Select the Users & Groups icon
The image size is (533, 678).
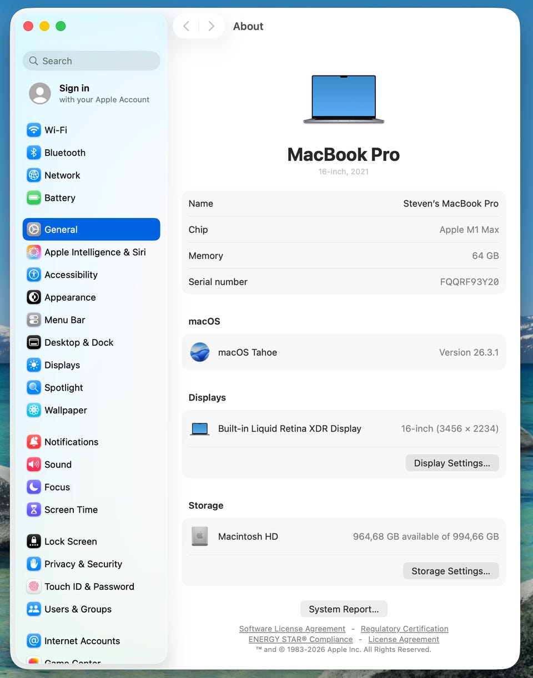[x=34, y=609]
